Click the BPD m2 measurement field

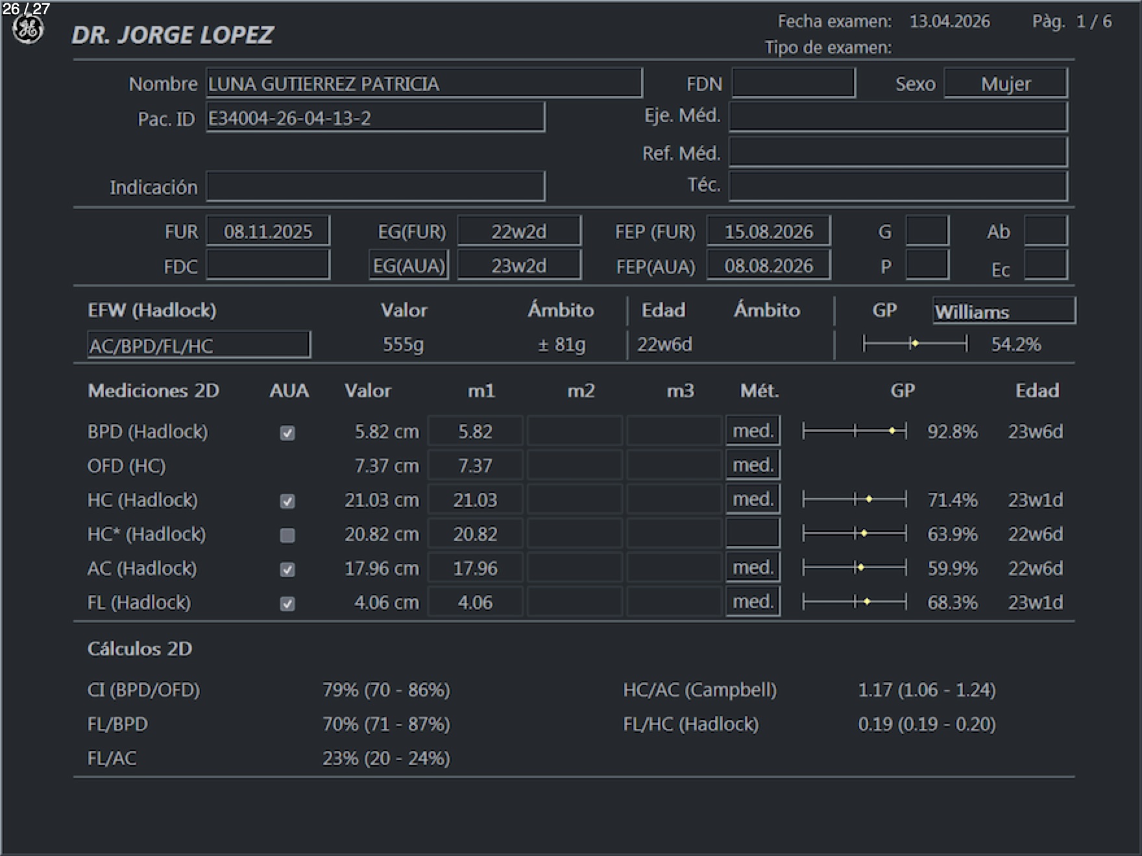[575, 431]
